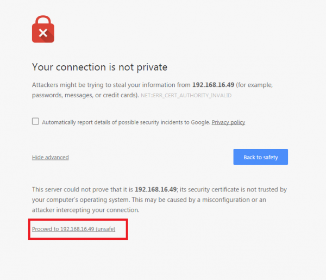This screenshot has width=326, height=280.
Task: Click the white X on the padlock
Action: (43, 33)
